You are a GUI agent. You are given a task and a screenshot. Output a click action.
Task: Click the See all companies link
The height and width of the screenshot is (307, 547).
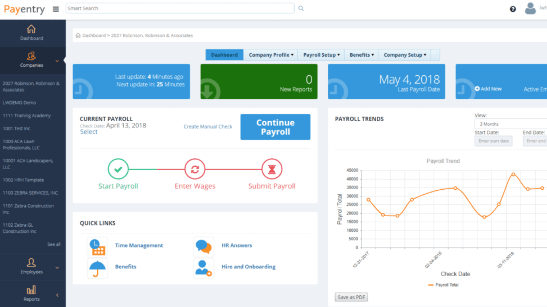click(x=54, y=244)
